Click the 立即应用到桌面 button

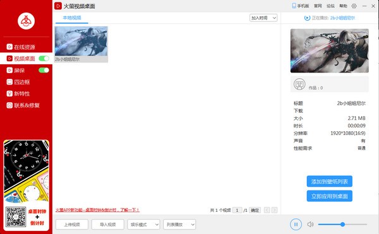pyautogui.click(x=330, y=196)
